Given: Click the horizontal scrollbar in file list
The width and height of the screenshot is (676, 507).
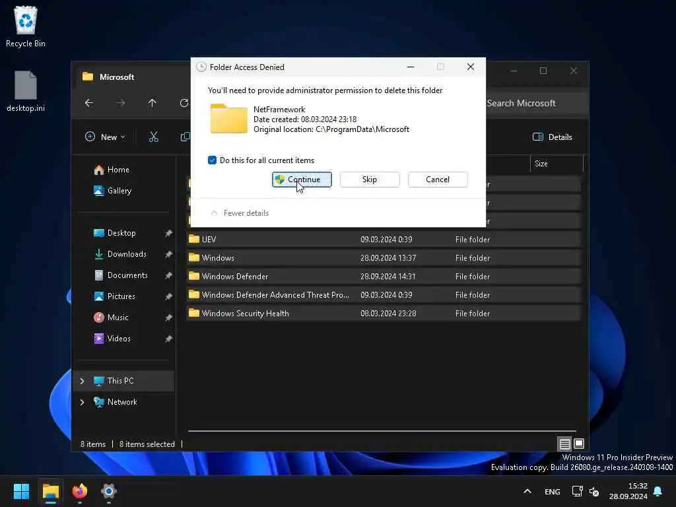Looking at the screenshot, I should (x=382, y=430).
